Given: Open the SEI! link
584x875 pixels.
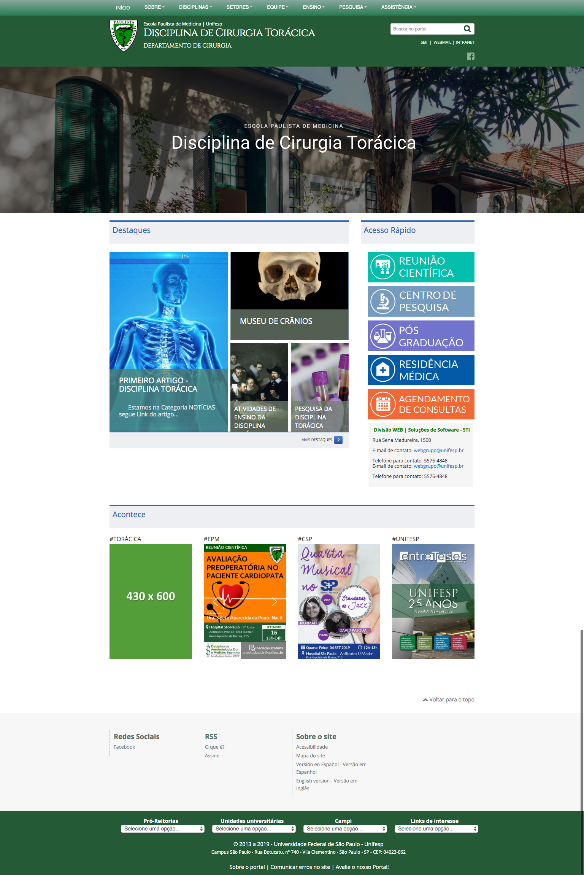Looking at the screenshot, I should tap(424, 43).
